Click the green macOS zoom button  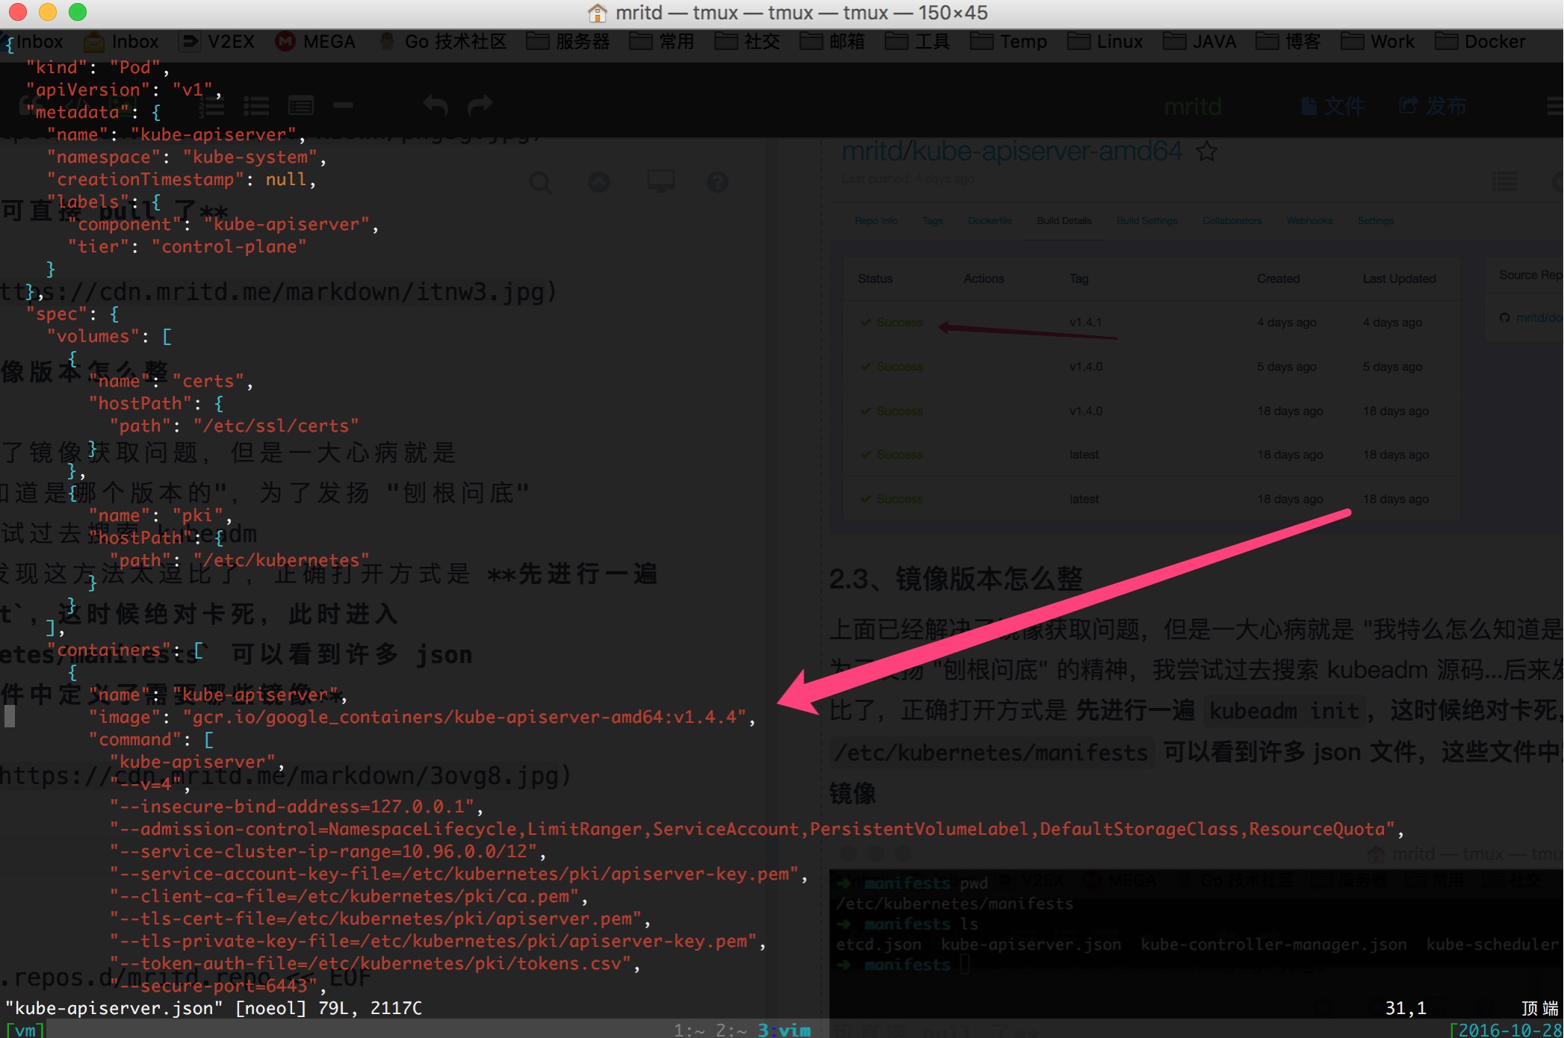[78, 12]
